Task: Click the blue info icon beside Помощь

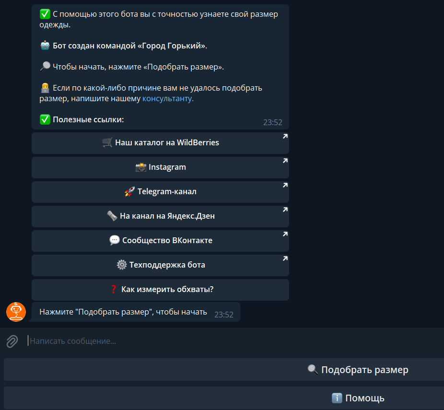Action: [x=337, y=398]
